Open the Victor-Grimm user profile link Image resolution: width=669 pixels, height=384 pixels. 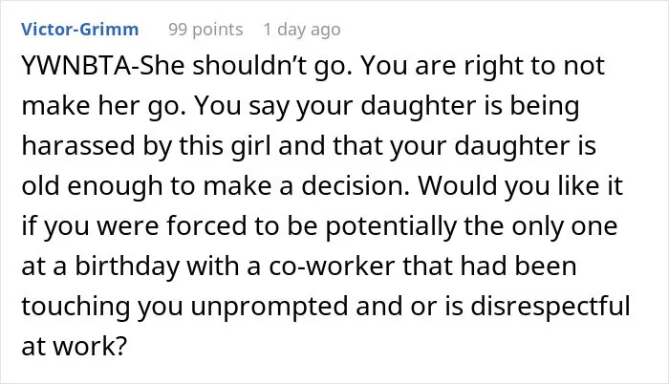(79, 30)
